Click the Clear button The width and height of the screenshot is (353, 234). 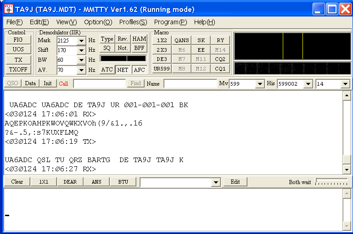tap(17, 182)
